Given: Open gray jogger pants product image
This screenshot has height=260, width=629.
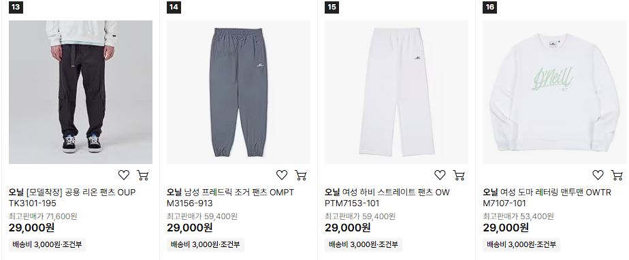Looking at the screenshot, I should (x=239, y=93).
